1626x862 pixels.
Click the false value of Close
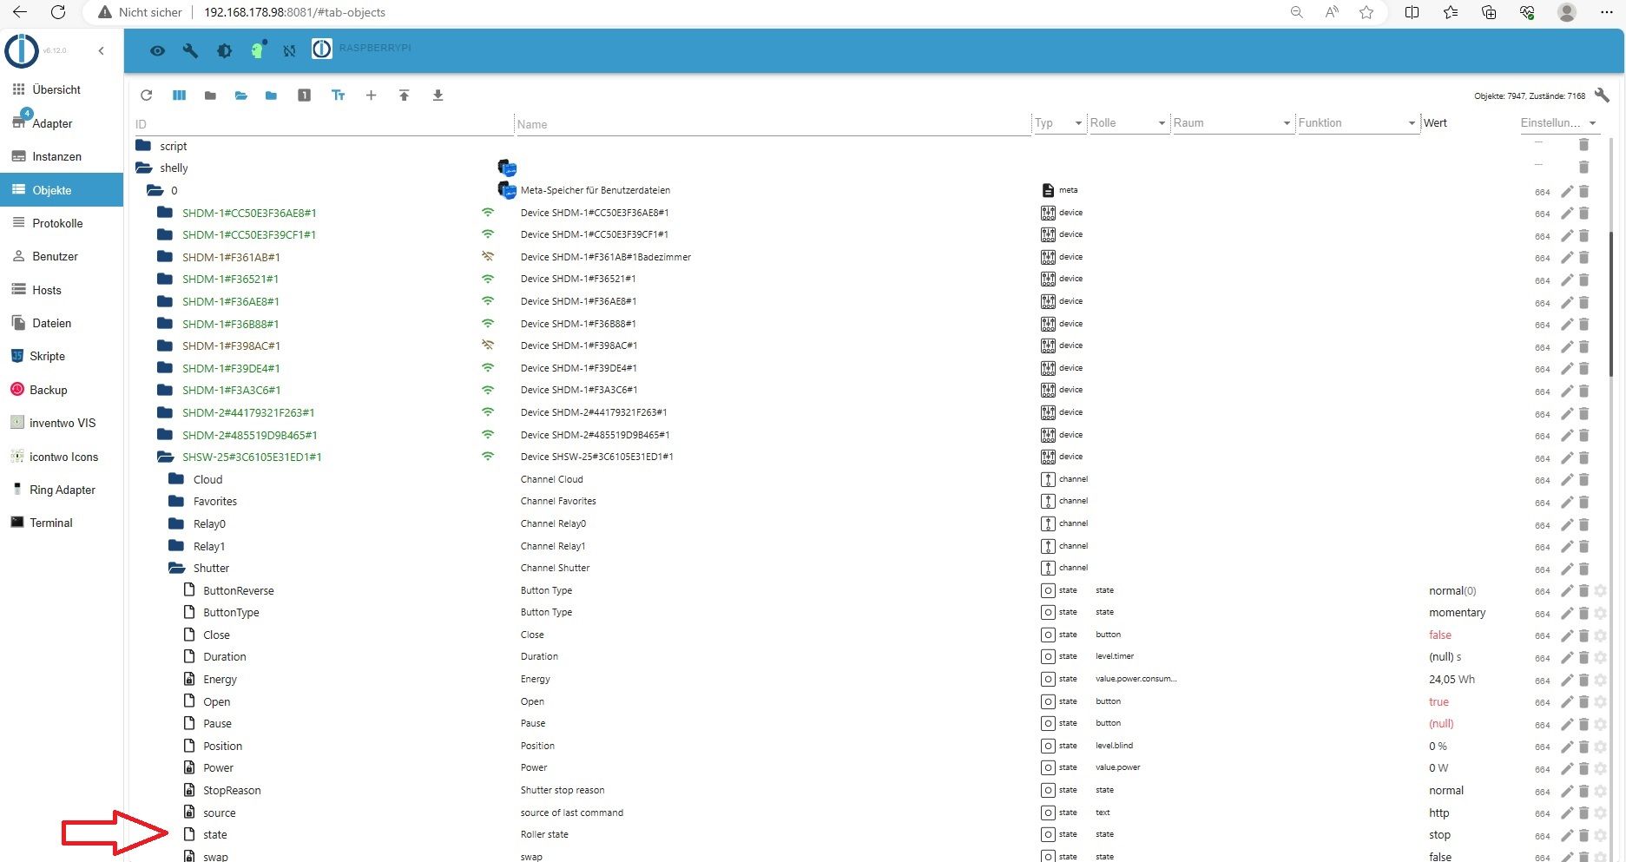click(1440, 635)
